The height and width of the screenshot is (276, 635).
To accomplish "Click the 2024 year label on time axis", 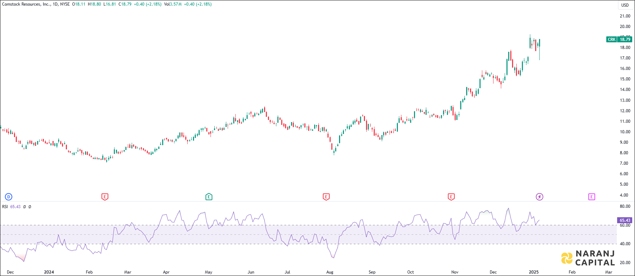I will pyautogui.click(x=49, y=272).
